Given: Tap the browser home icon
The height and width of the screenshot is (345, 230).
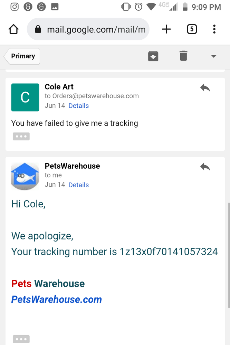Looking at the screenshot, I should pyautogui.click(x=13, y=30).
